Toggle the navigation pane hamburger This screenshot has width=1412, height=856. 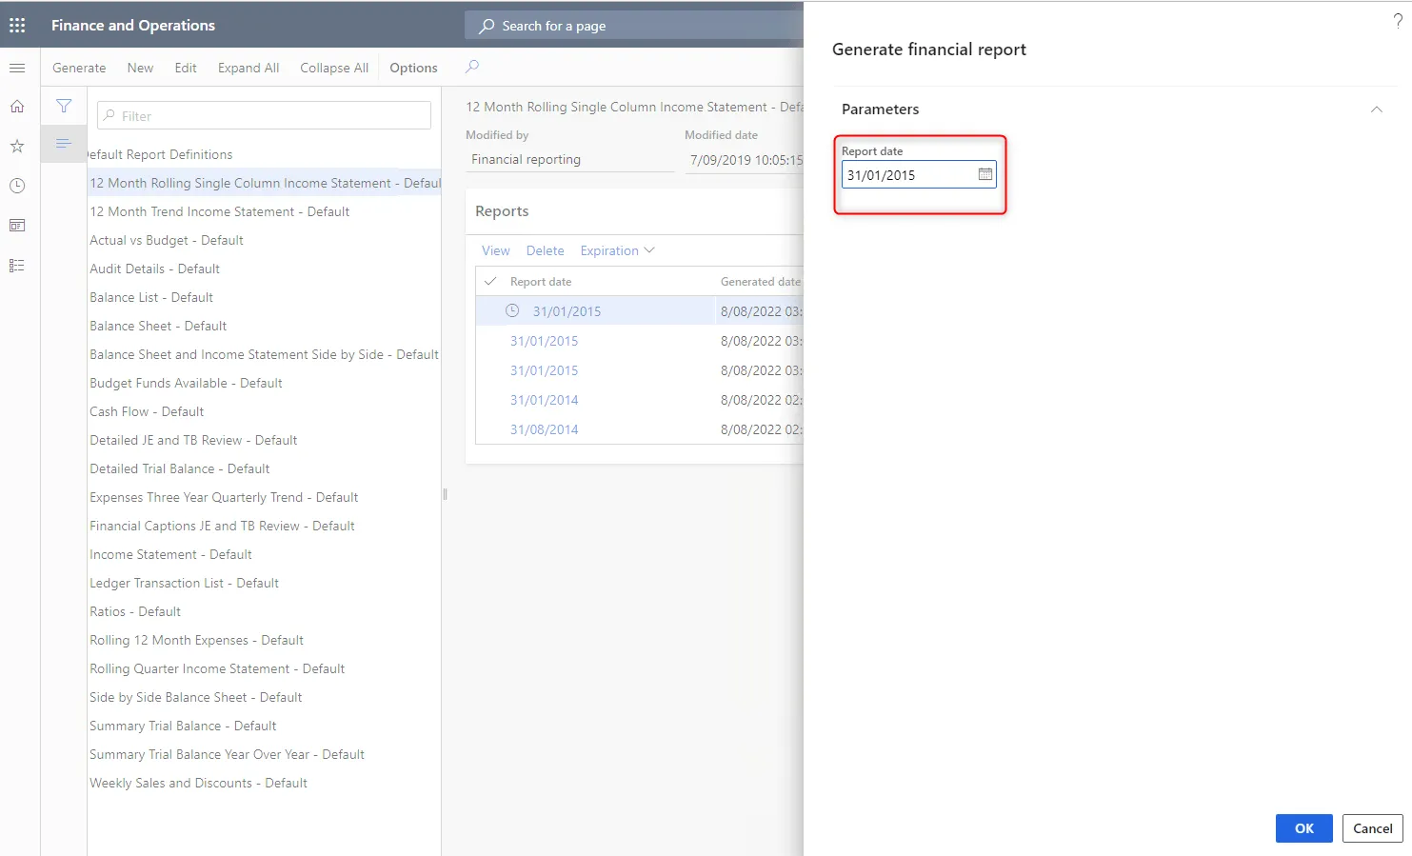[17, 68]
